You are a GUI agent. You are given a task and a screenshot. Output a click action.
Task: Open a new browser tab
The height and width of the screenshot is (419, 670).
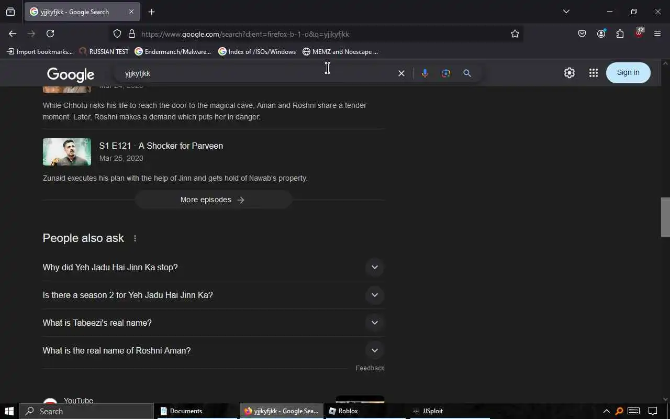click(151, 12)
